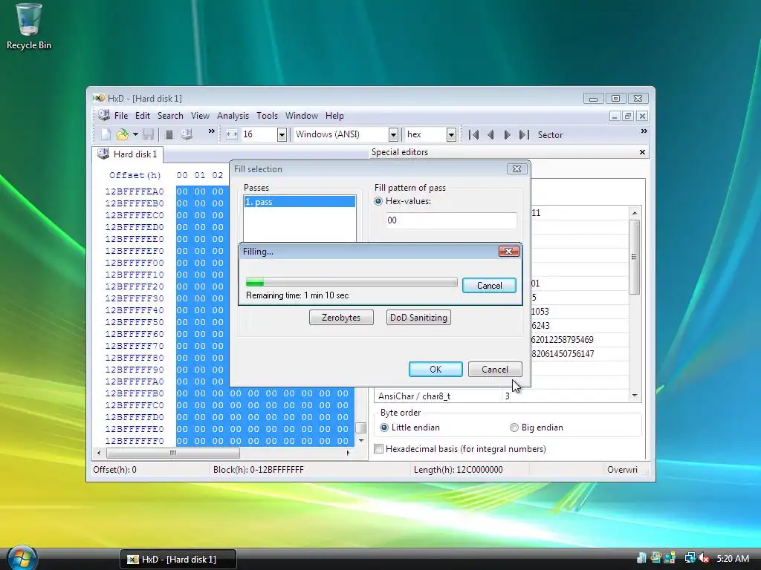Close the Filling progress dialog
The width and height of the screenshot is (761, 570).
coord(508,251)
